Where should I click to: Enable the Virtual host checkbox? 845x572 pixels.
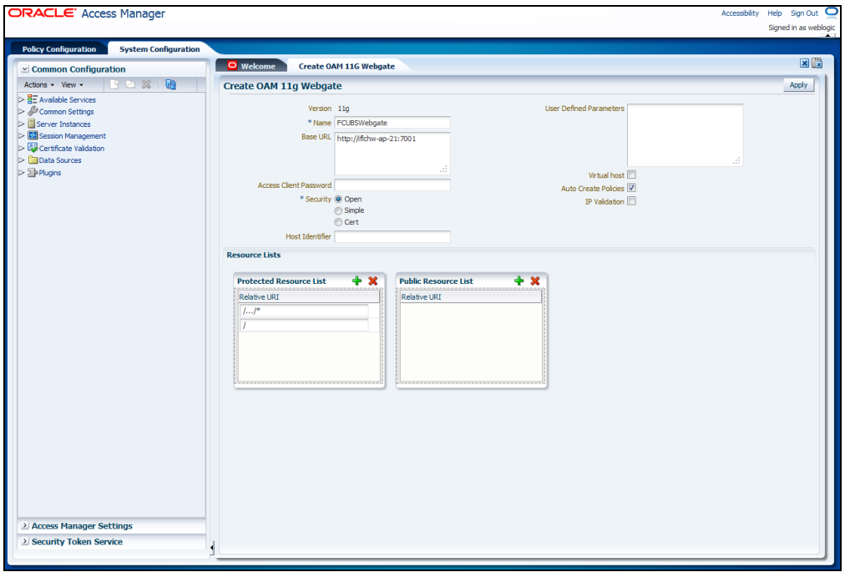631,175
